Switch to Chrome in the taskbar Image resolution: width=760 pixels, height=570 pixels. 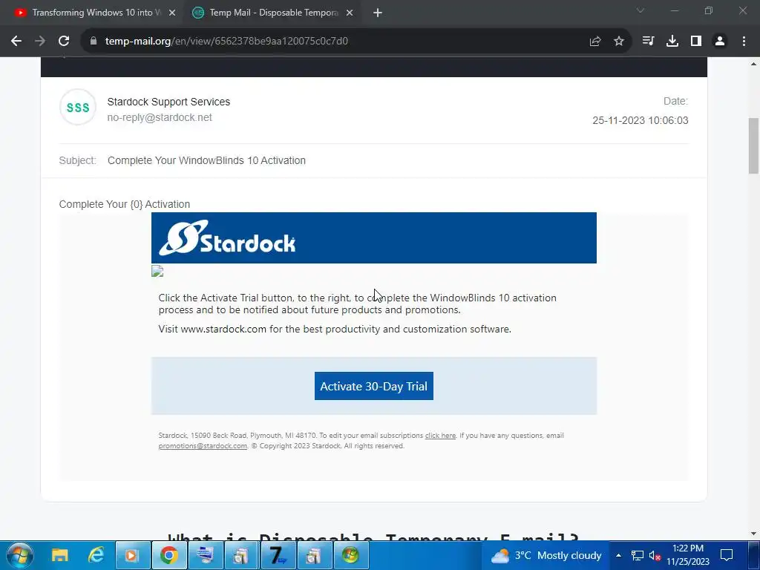(169, 555)
